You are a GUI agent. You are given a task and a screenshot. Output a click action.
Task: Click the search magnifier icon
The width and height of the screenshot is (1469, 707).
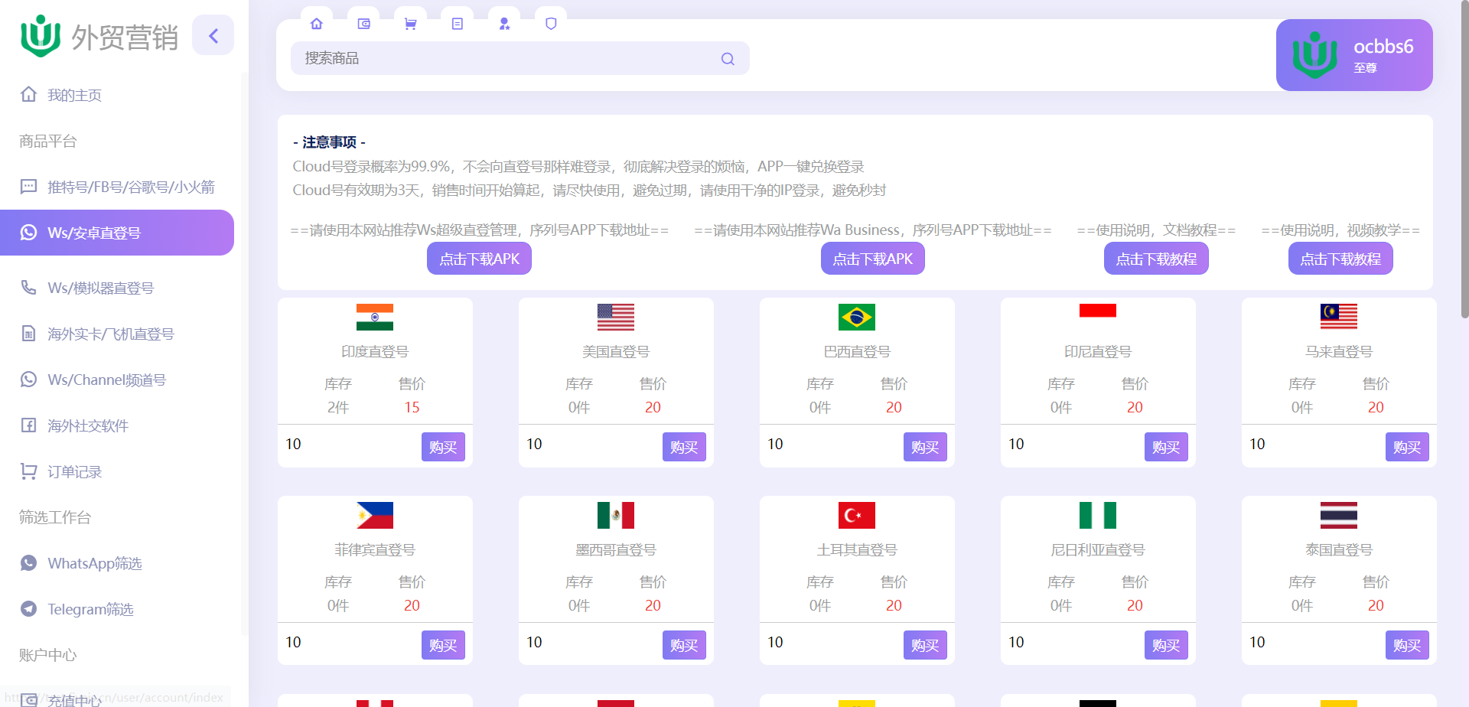[x=728, y=59]
